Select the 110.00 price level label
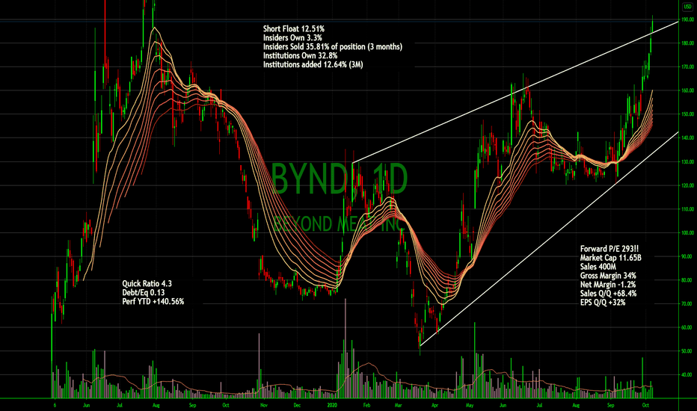The image size is (697, 411). coord(688,209)
